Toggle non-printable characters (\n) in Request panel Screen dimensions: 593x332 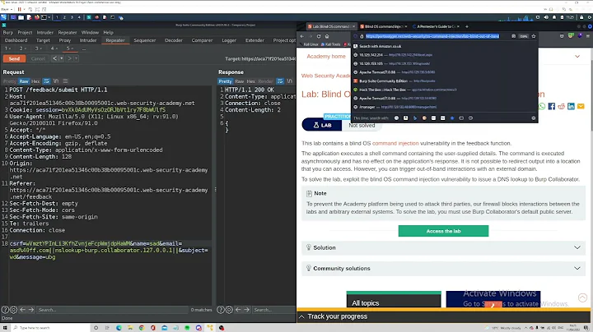[56, 81]
